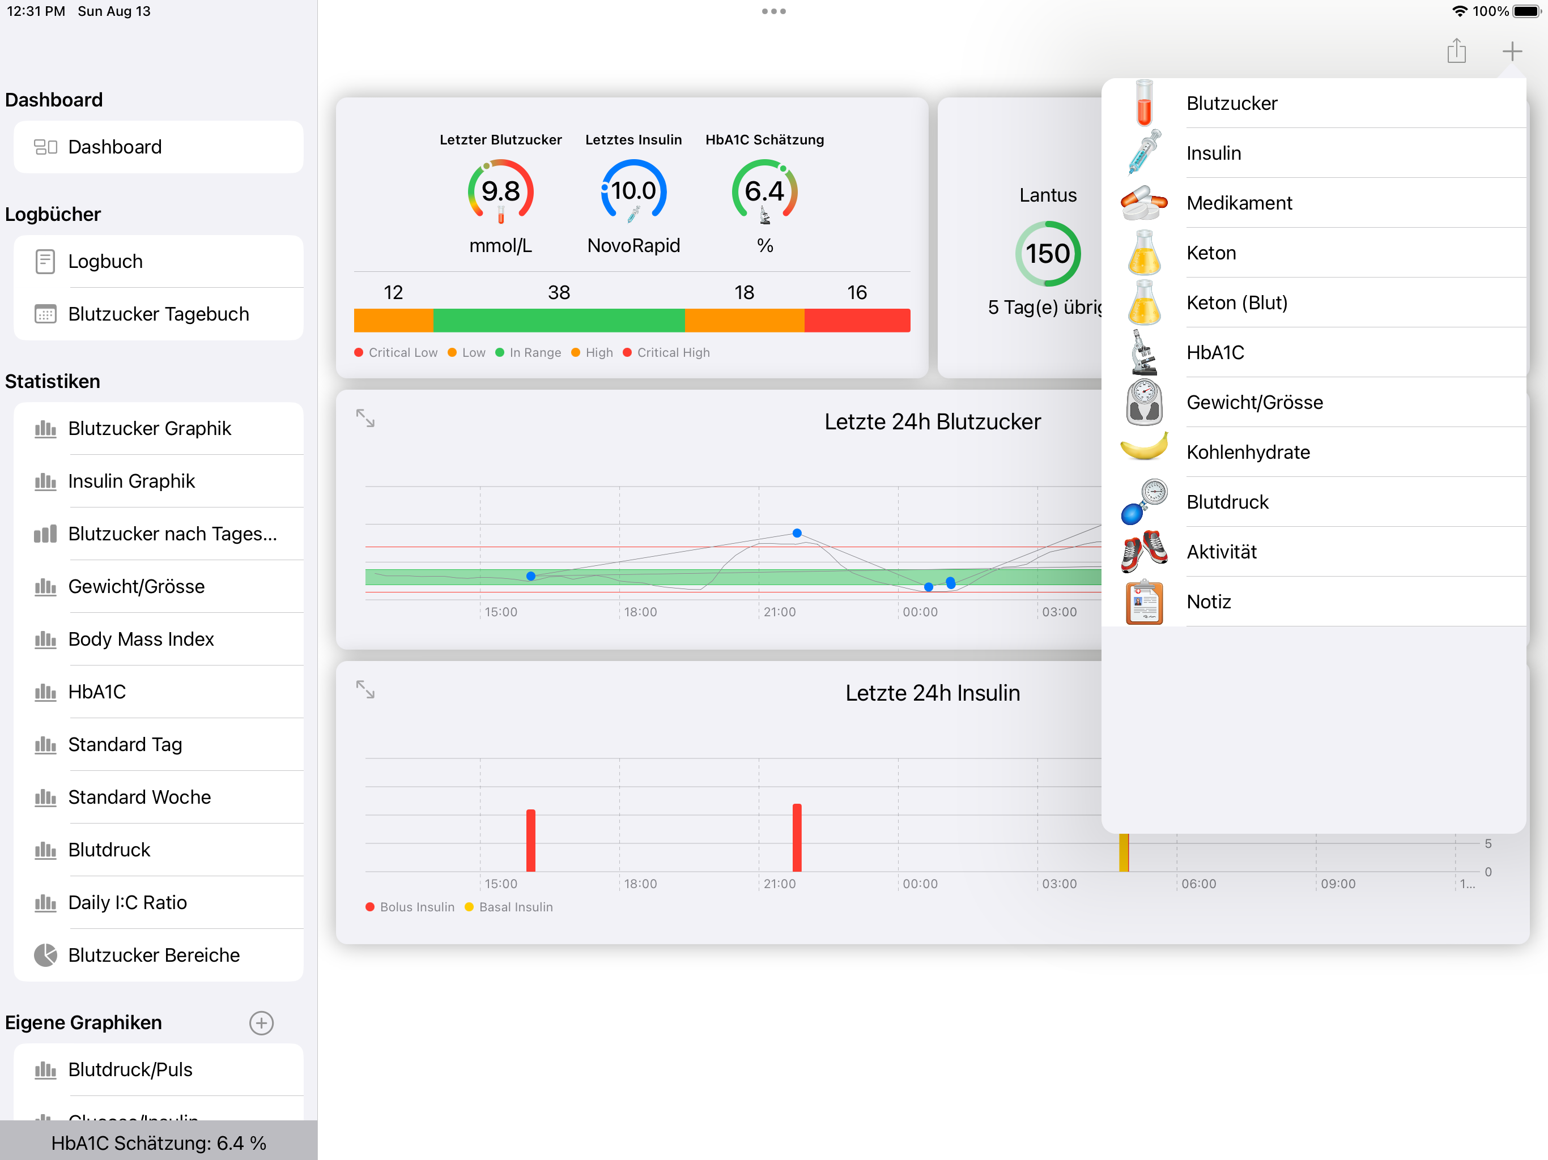Open sidebar Gewicht/Grösse statistics
The height and width of the screenshot is (1160, 1548).
pyautogui.click(x=159, y=586)
